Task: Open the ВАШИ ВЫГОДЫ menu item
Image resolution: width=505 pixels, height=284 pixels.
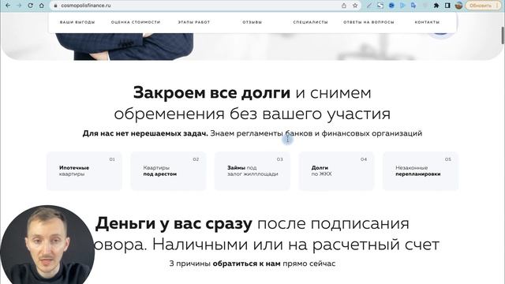Action: (x=77, y=22)
